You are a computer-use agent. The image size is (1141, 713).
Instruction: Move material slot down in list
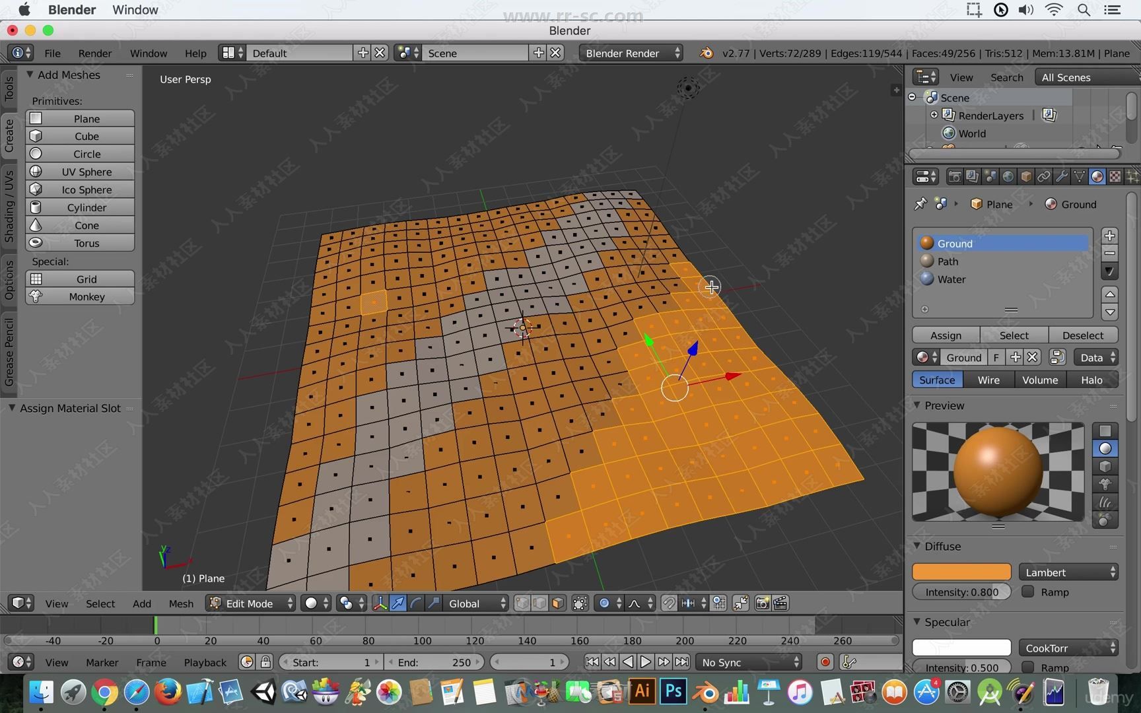pos(1110,312)
